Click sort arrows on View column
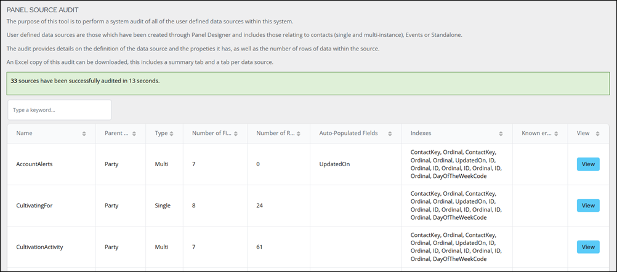 click(597, 134)
